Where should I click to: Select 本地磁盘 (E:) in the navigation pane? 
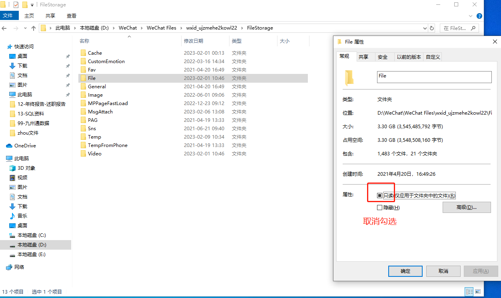click(32, 254)
